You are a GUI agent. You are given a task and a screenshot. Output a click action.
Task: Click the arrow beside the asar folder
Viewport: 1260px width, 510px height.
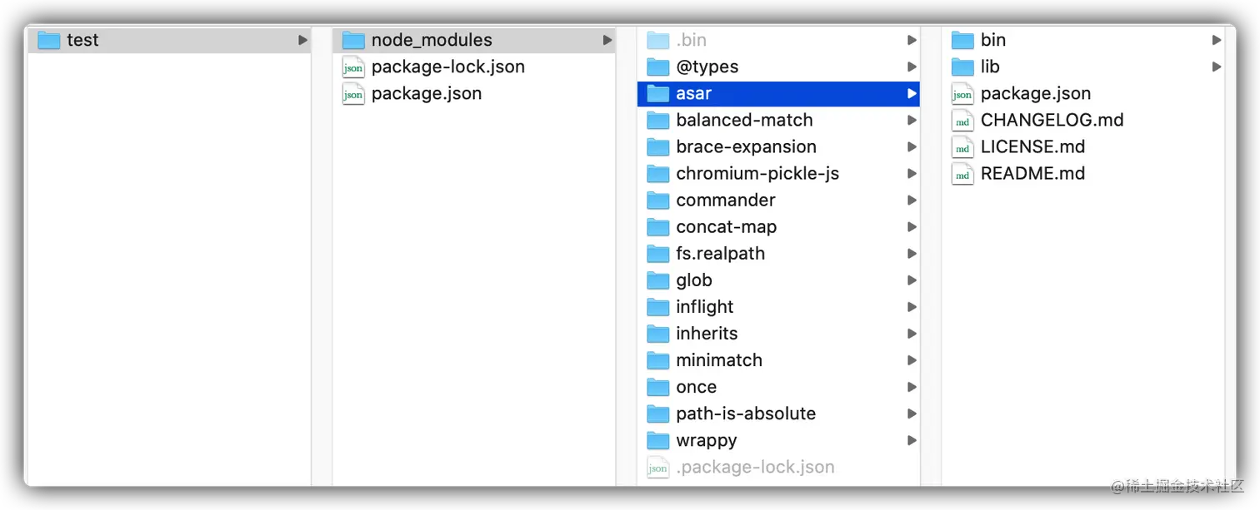(x=912, y=93)
